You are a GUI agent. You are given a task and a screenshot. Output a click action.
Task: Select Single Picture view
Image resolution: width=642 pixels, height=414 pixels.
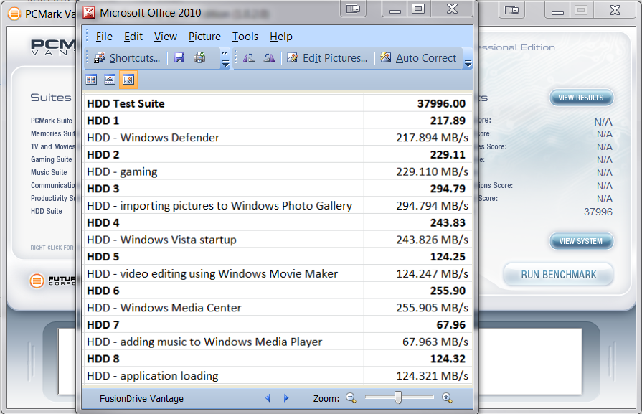pos(128,80)
